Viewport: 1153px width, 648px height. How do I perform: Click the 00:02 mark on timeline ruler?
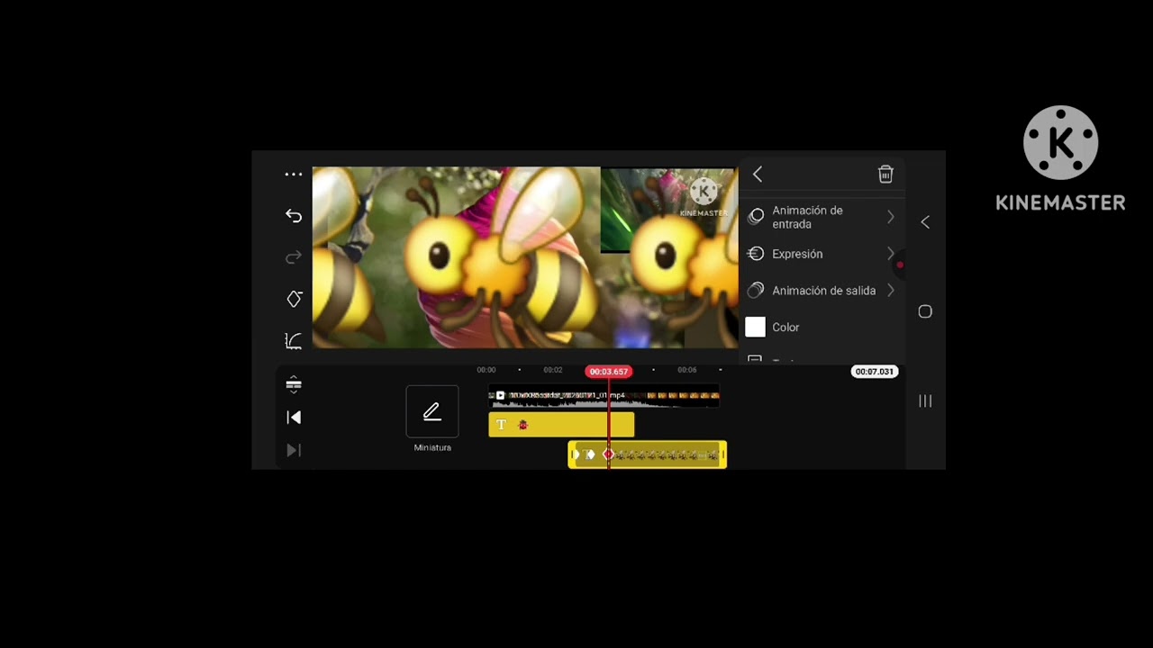point(553,370)
